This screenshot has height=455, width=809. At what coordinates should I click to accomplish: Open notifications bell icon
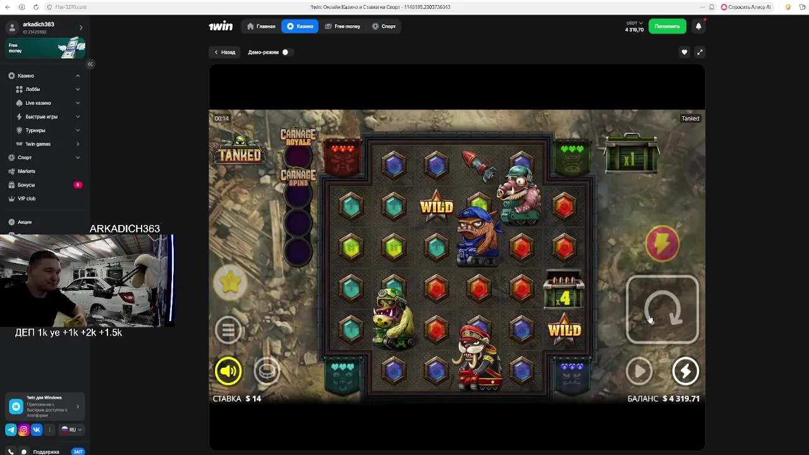click(698, 27)
